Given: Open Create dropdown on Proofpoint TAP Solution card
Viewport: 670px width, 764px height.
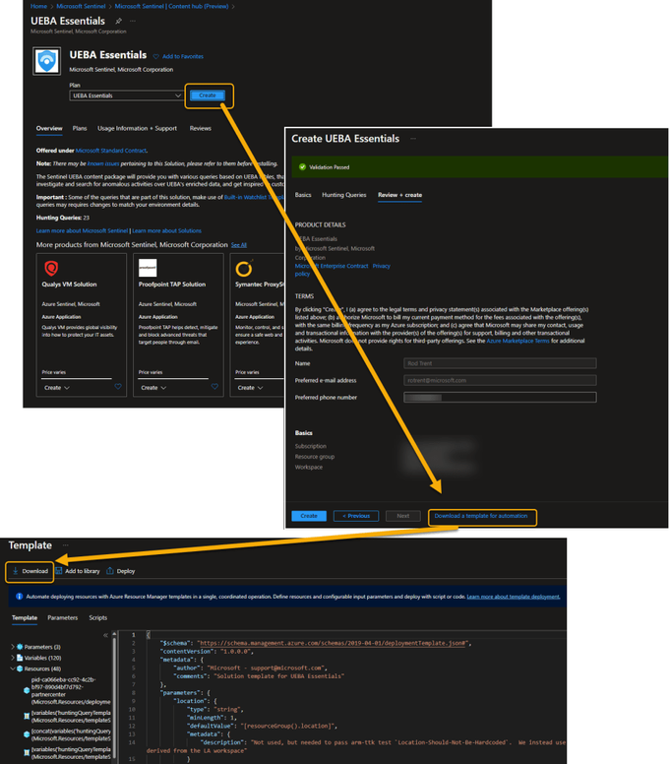Looking at the screenshot, I should point(153,388).
